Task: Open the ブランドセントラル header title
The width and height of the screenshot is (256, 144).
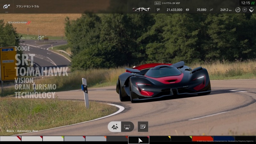Action: tap(28, 6)
